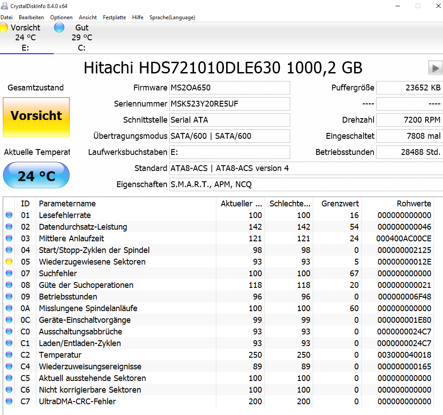The width and height of the screenshot is (443, 415).
Task: Open the Festplatte menu
Action: (114, 17)
